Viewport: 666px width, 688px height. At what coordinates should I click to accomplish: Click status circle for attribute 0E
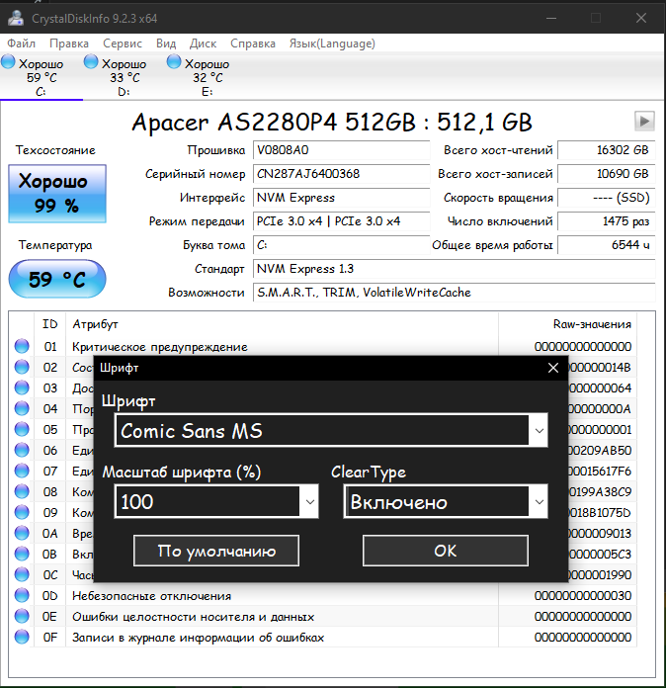[x=22, y=616]
